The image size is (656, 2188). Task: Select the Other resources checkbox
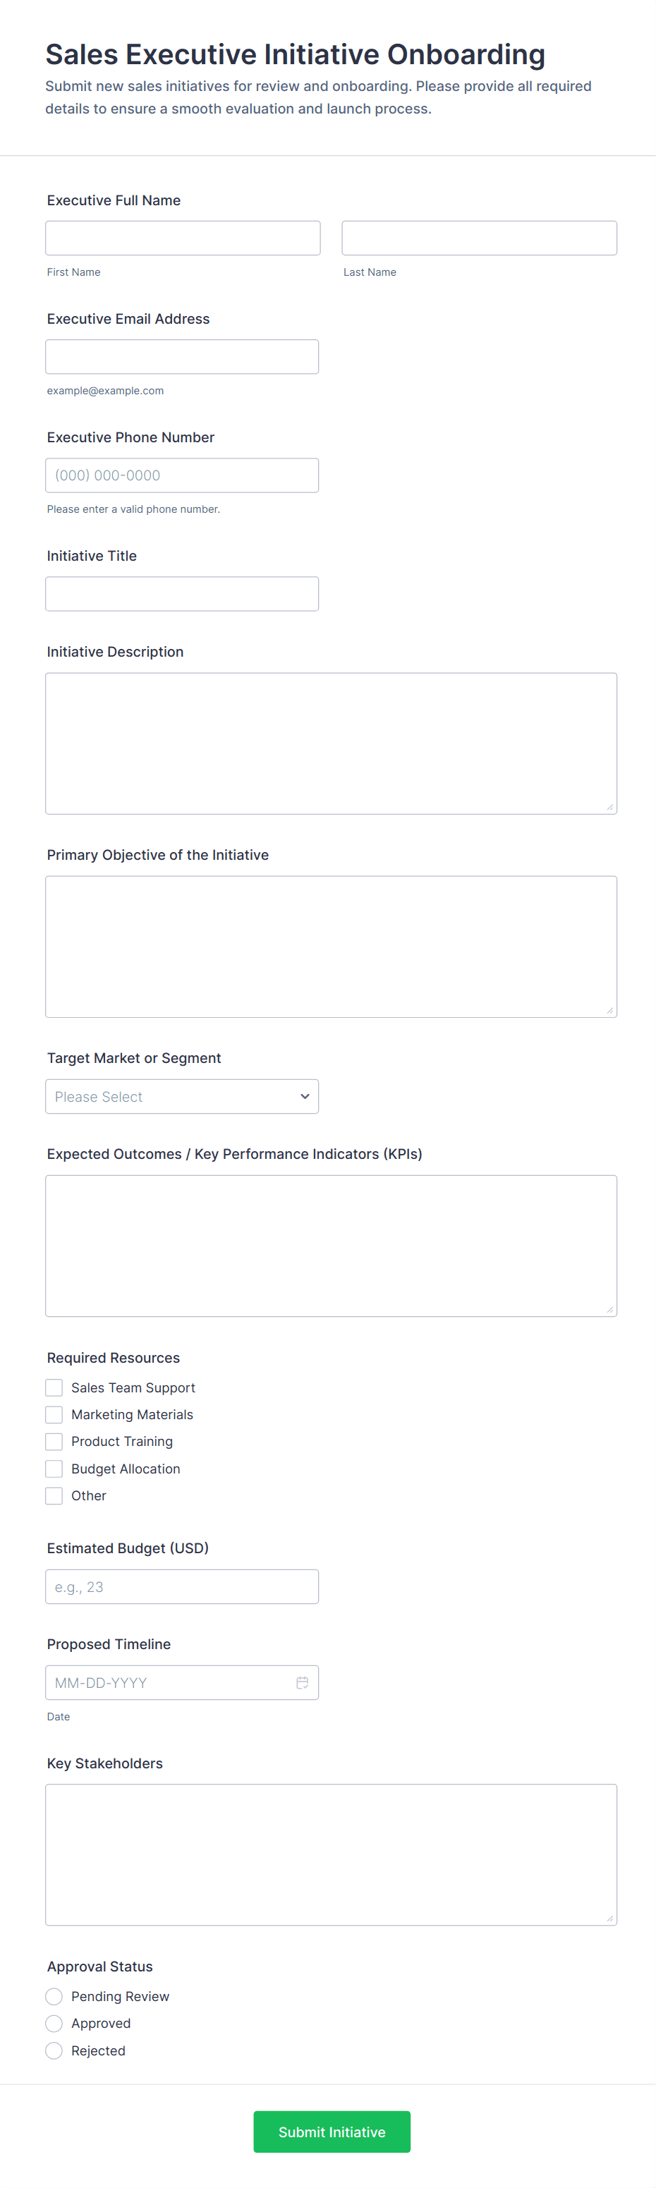[54, 1496]
